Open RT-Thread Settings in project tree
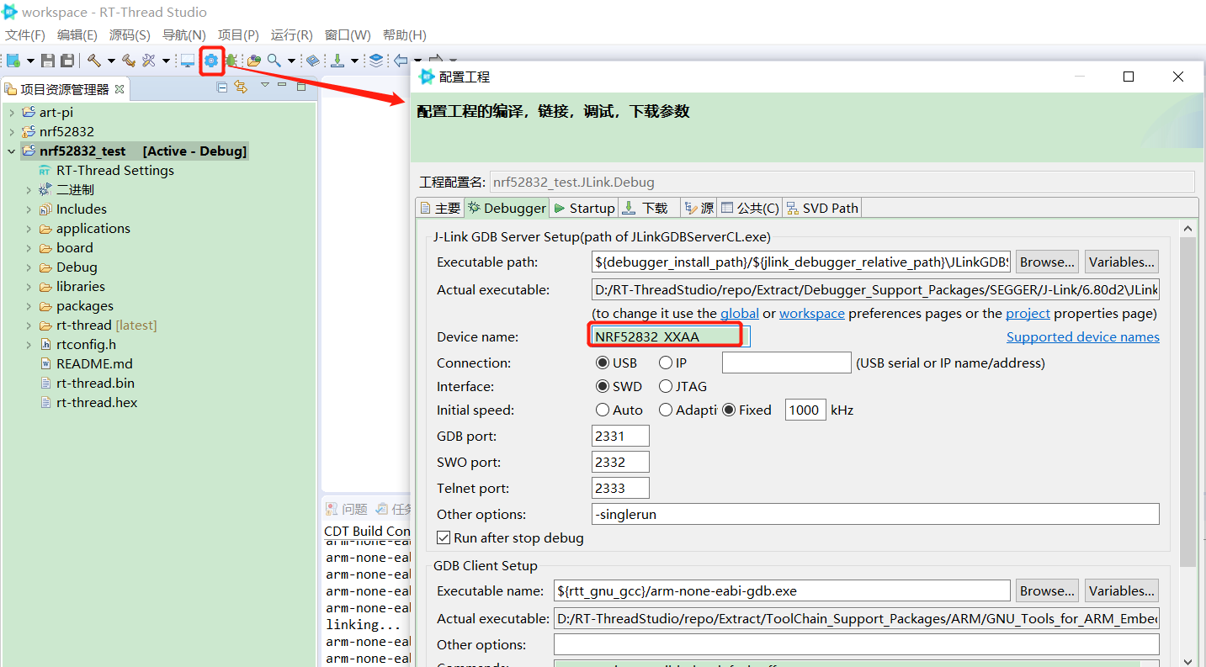Viewport: 1206px width, 667px height. click(x=114, y=171)
